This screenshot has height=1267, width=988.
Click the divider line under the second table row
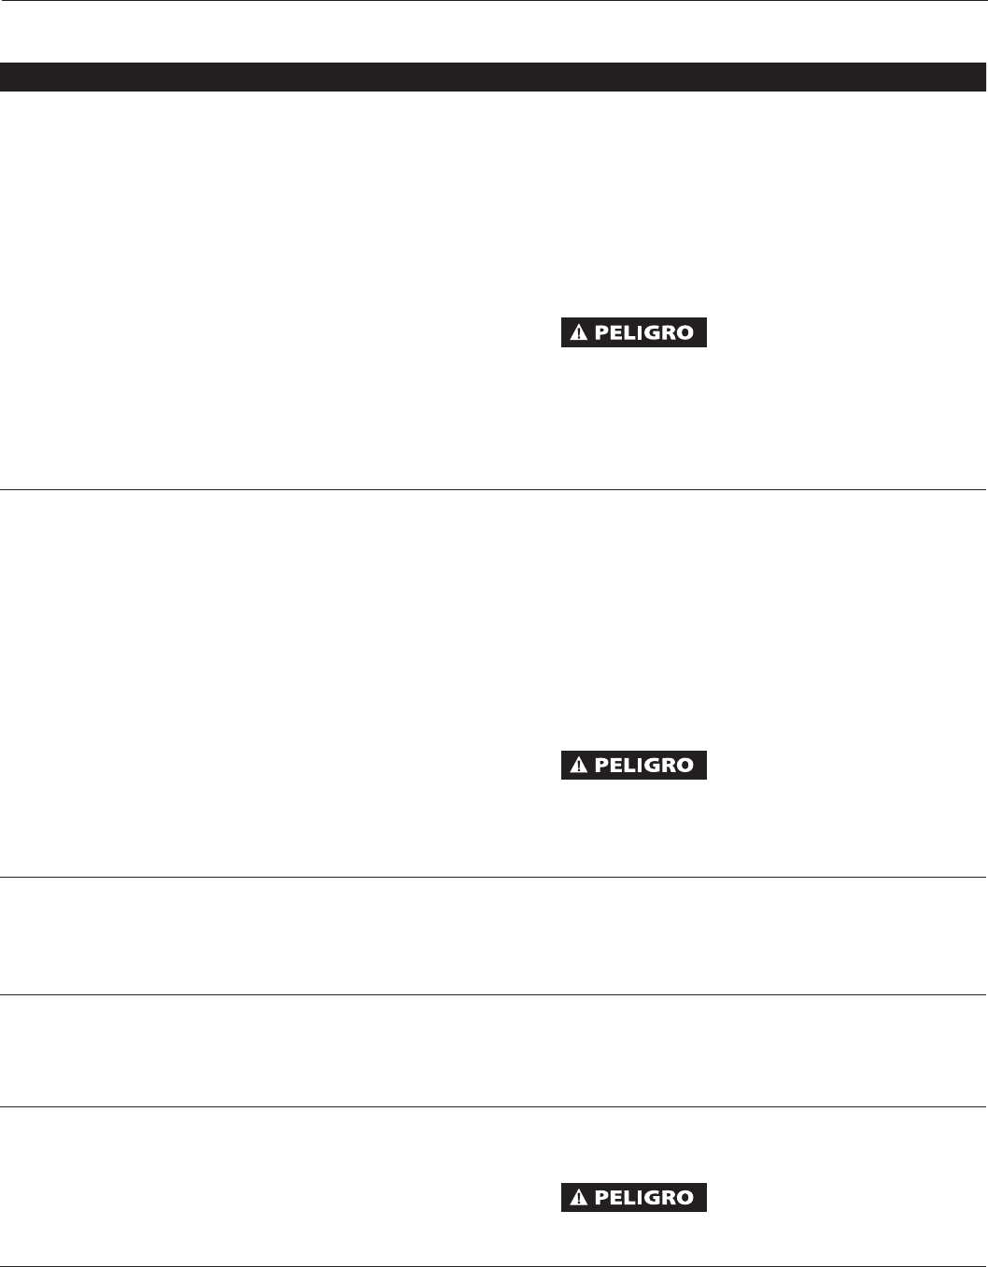click(x=493, y=877)
